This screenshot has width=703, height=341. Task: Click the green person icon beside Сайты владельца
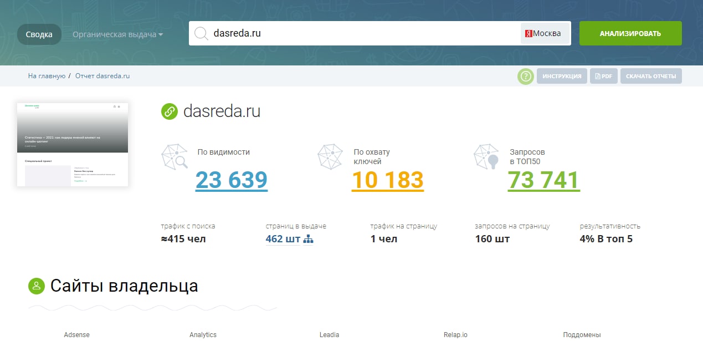(36, 286)
